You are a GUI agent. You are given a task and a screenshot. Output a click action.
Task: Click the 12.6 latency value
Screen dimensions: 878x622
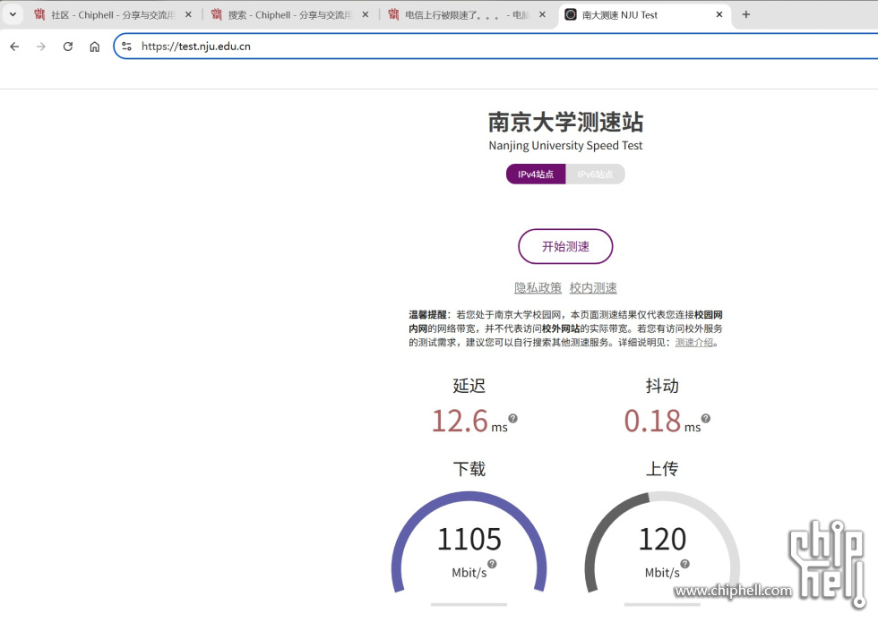[460, 422]
